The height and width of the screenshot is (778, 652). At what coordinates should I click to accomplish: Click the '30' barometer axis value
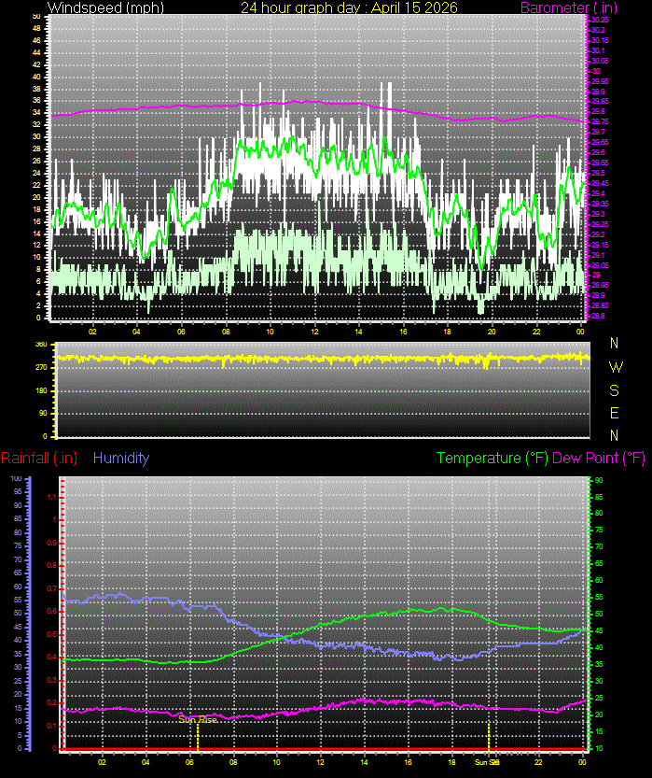tap(596, 71)
